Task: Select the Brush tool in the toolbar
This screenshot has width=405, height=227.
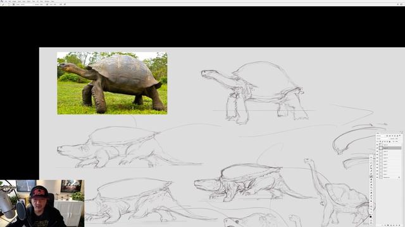Action: tap(371, 177)
